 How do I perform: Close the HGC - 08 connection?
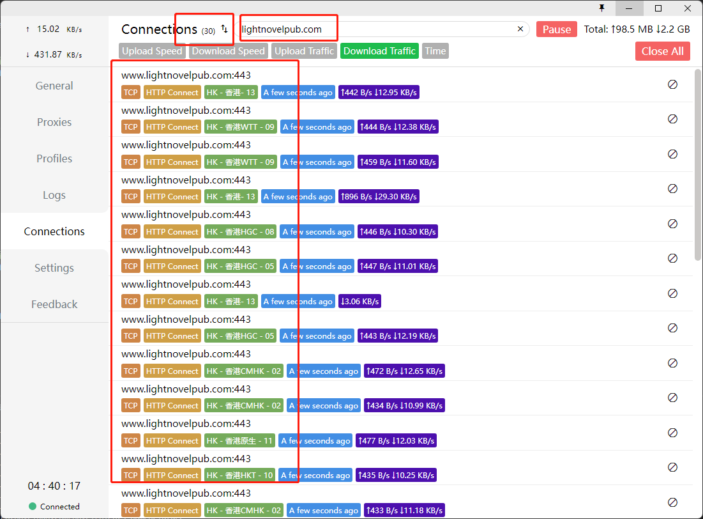pyautogui.click(x=672, y=224)
